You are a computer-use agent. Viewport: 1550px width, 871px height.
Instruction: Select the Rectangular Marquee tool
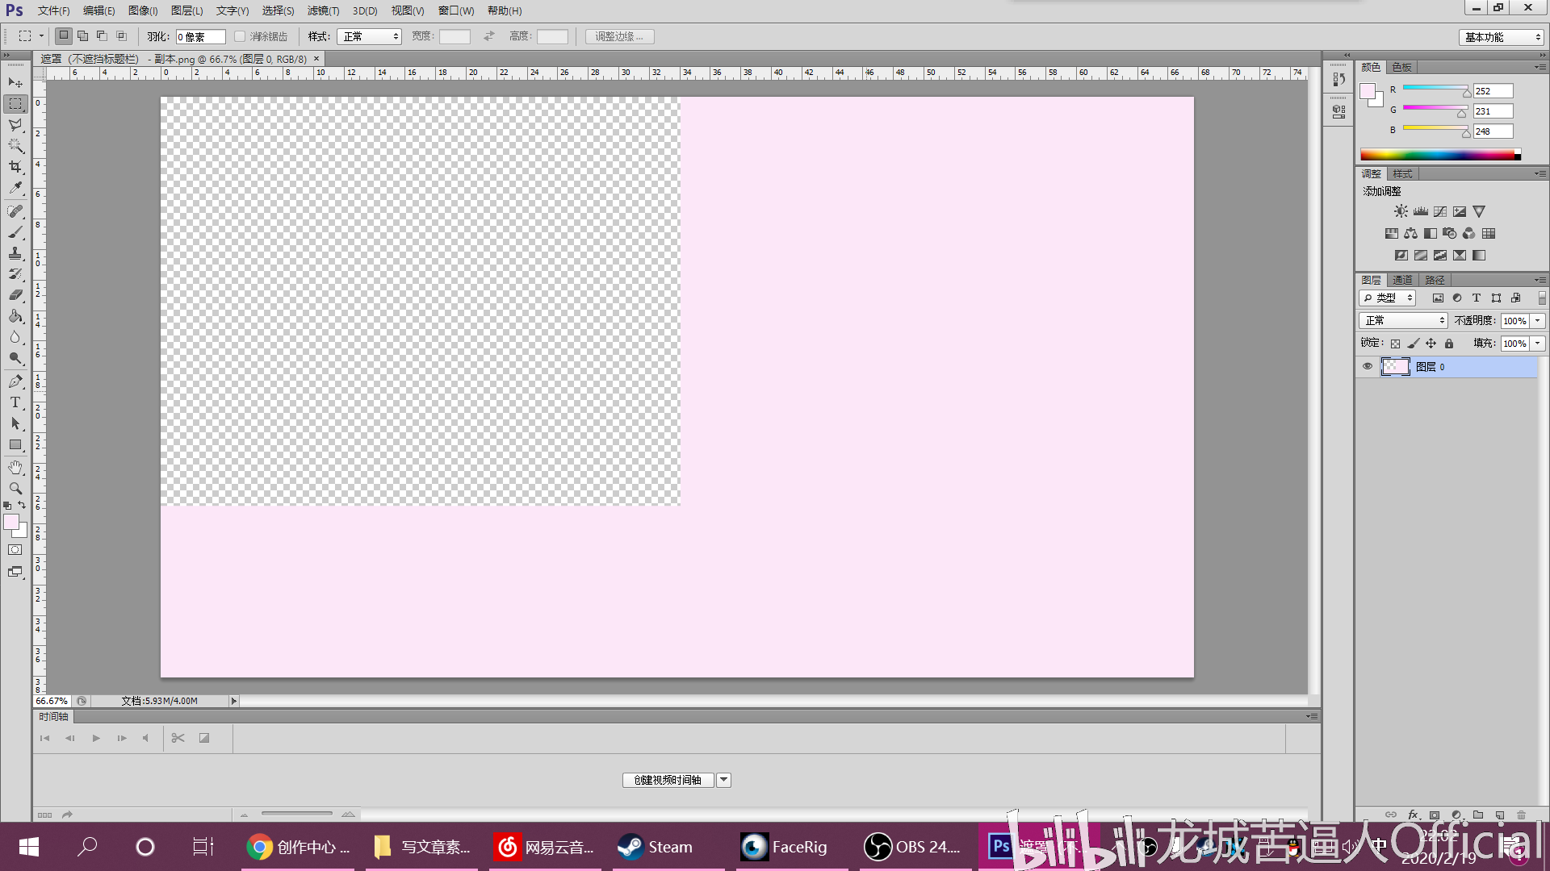tap(15, 104)
